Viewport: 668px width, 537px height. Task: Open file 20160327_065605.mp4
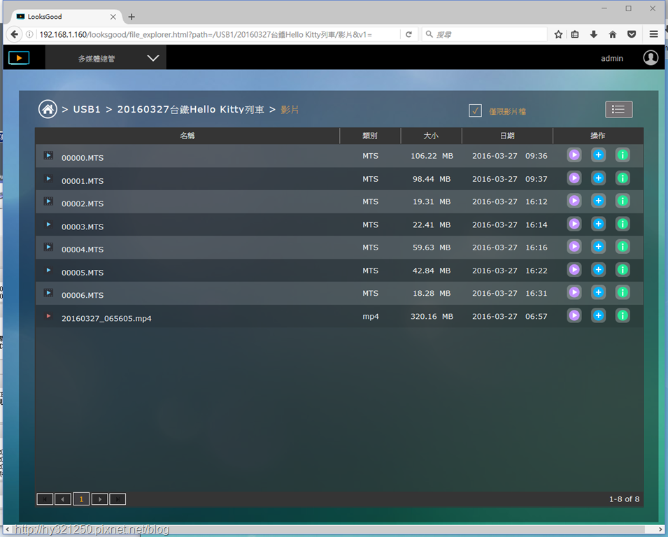point(106,319)
